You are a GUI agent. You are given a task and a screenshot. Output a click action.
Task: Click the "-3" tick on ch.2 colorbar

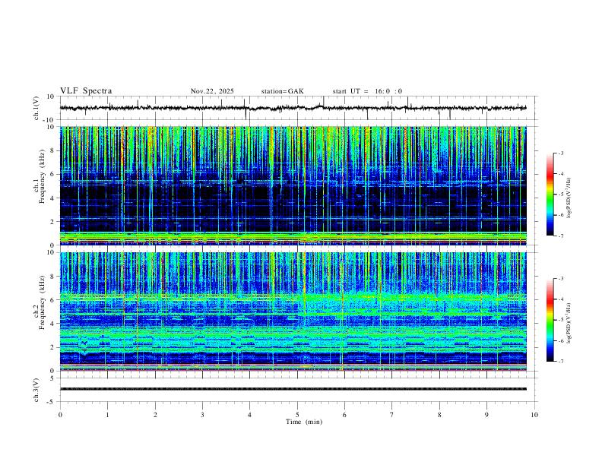[x=560, y=279]
